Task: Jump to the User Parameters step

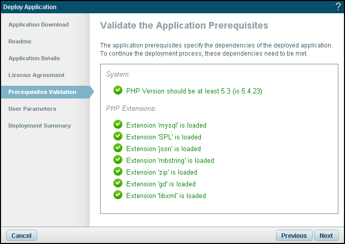Action: (x=32, y=109)
